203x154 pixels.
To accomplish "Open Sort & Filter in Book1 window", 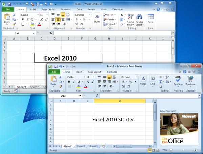I will [130, 20].
